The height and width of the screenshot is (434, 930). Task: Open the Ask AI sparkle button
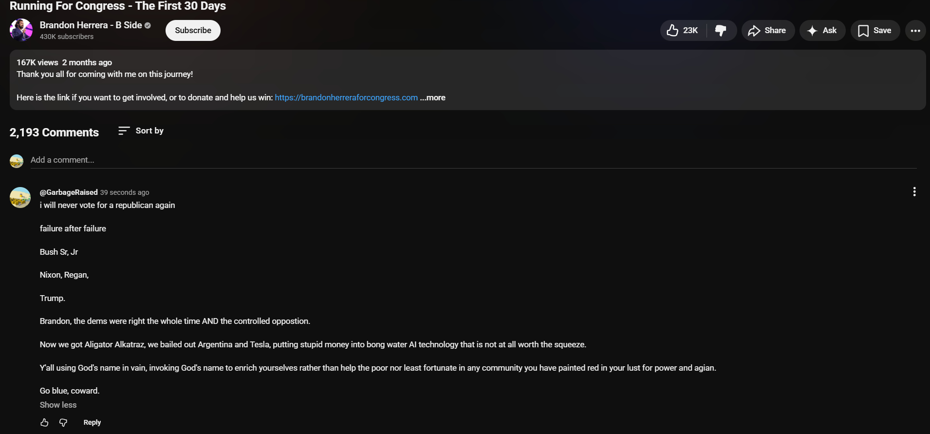pos(822,31)
